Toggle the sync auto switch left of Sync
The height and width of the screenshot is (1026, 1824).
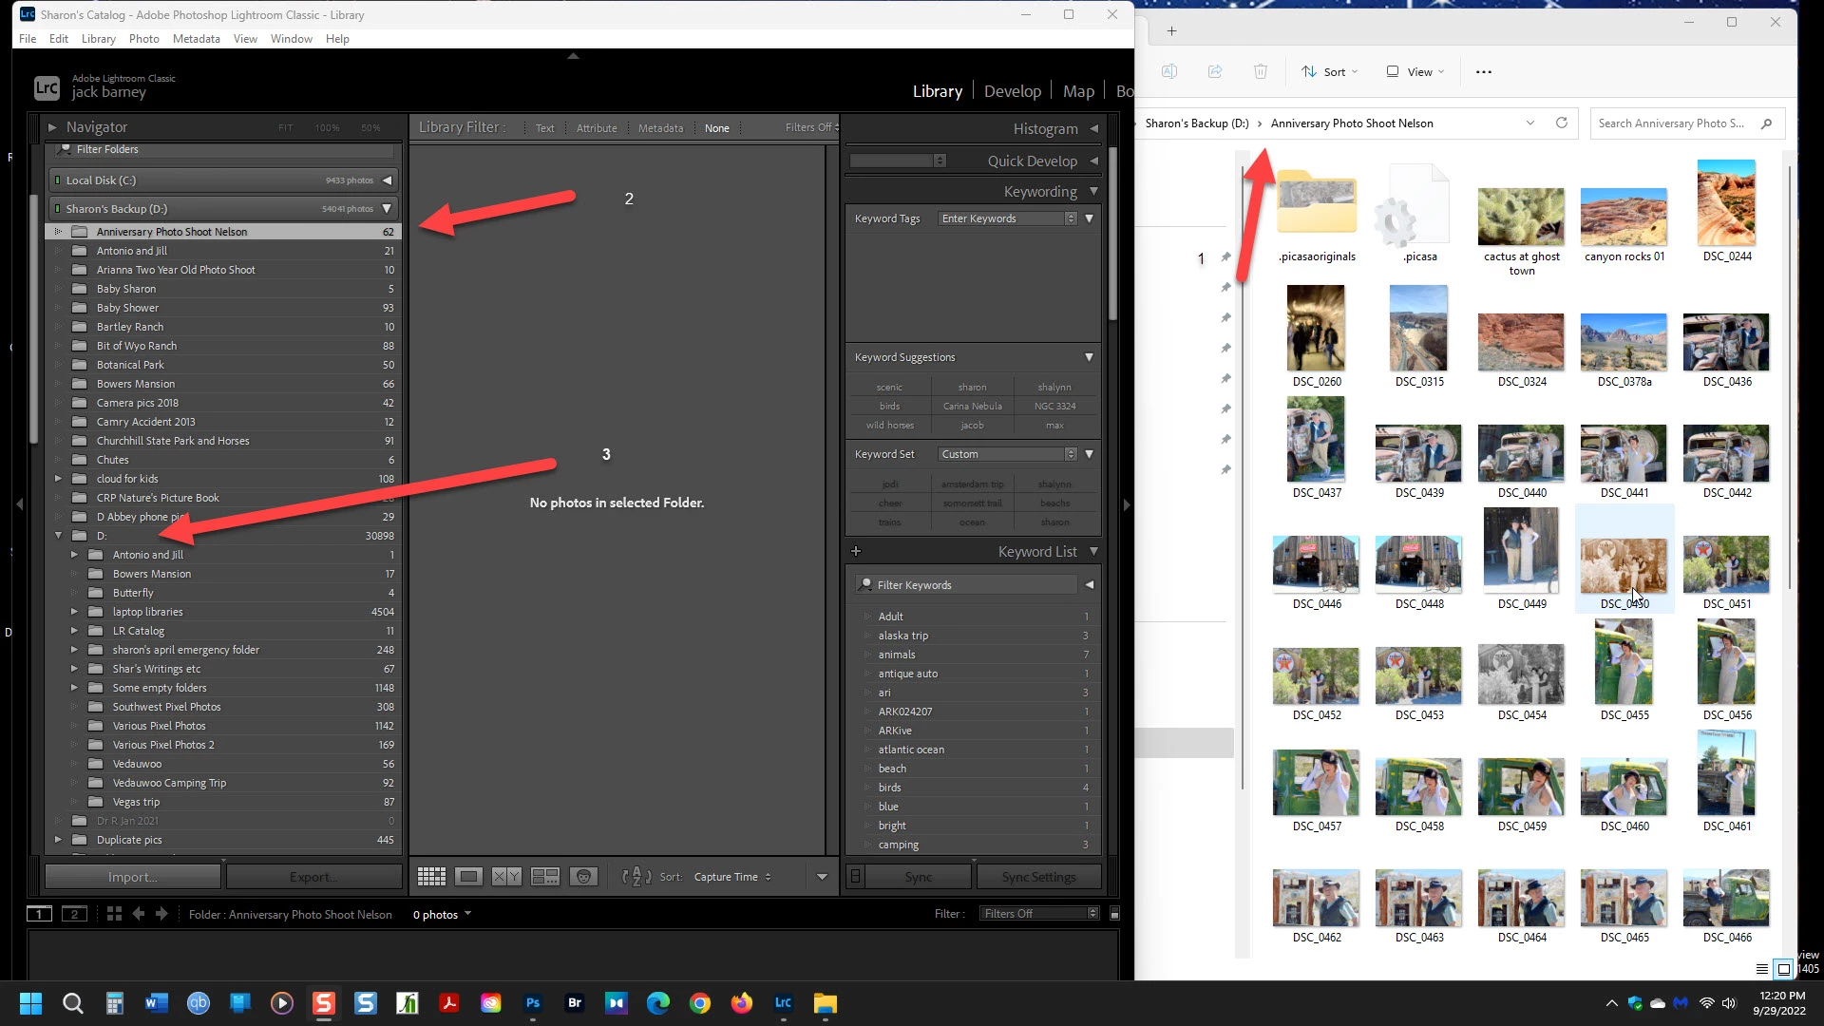[x=855, y=877]
